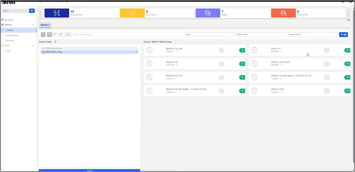Switch to the list view icon
This screenshot has height=172, width=355.
click(x=54, y=34)
